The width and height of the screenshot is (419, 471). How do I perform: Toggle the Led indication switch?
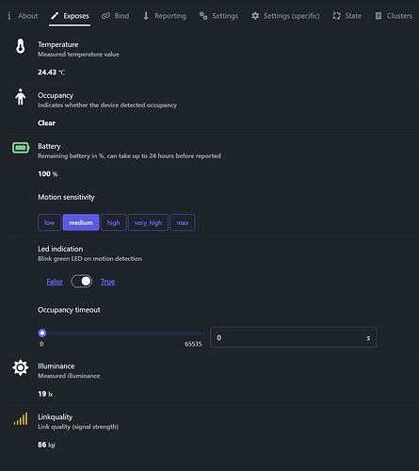[x=82, y=282]
